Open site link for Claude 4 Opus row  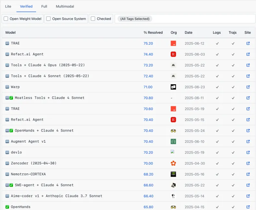tap(248, 65)
